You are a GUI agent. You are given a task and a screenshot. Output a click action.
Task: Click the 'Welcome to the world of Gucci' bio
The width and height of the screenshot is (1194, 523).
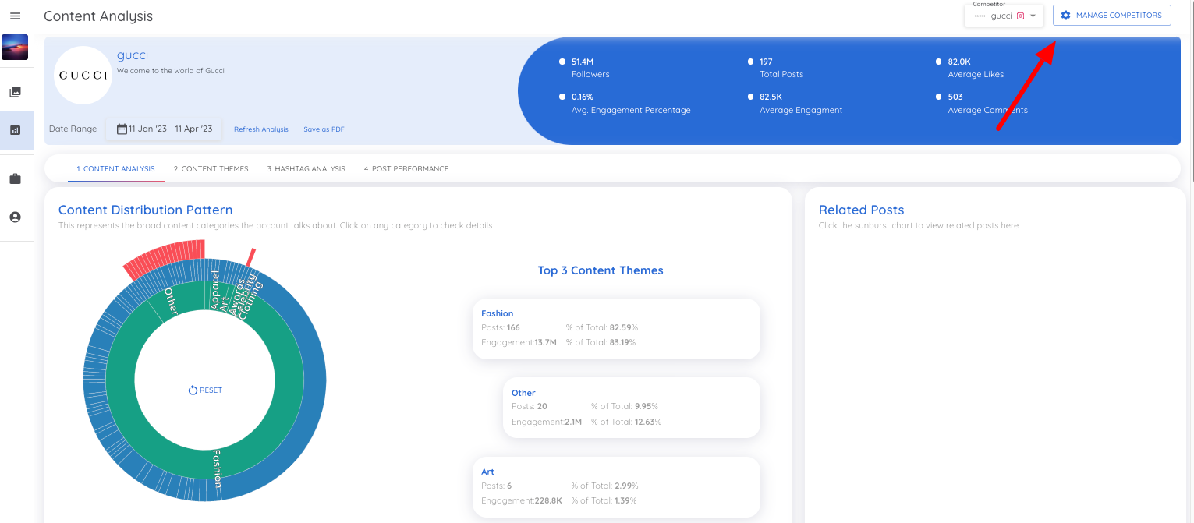171,71
